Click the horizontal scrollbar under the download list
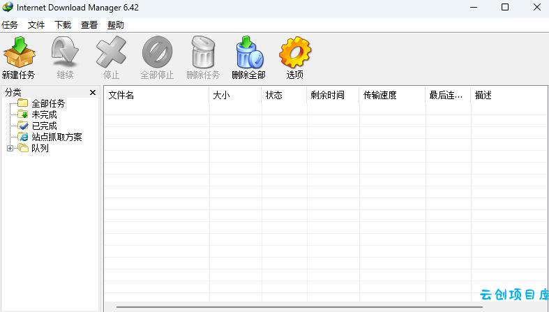Image resolution: width=549 pixels, height=312 pixels. tap(299, 307)
